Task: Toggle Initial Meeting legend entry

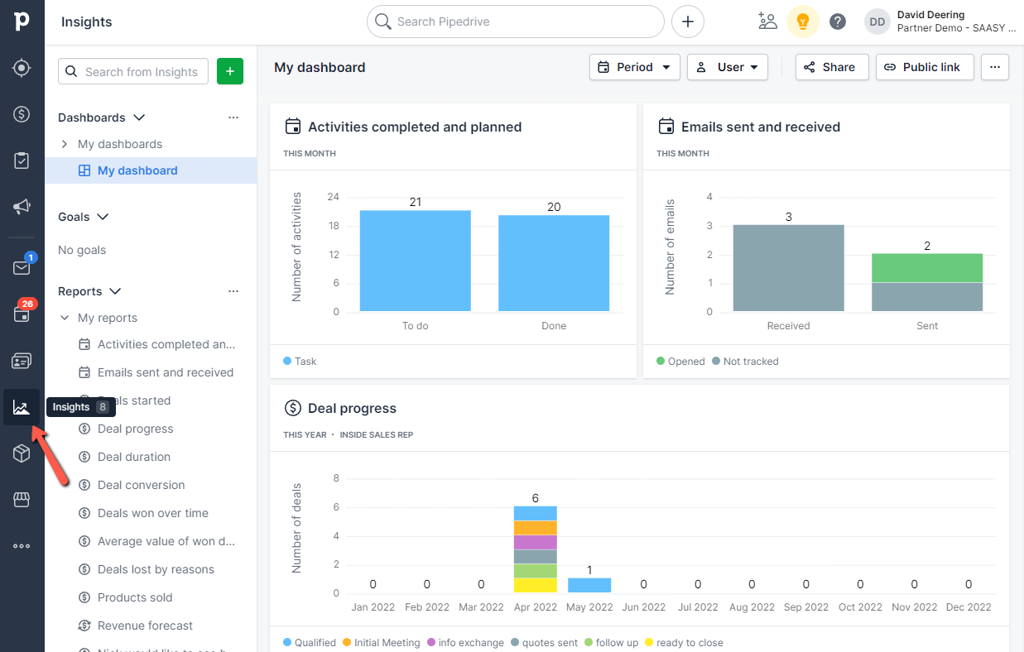Action: pos(382,643)
